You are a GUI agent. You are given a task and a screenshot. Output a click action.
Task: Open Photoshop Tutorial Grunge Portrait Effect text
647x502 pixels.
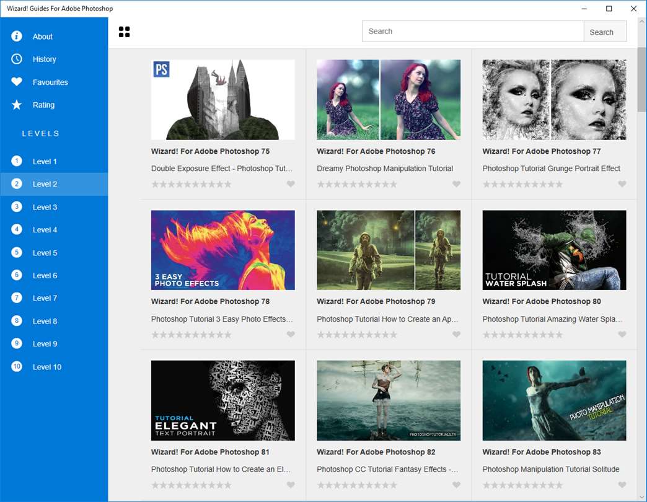click(552, 169)
